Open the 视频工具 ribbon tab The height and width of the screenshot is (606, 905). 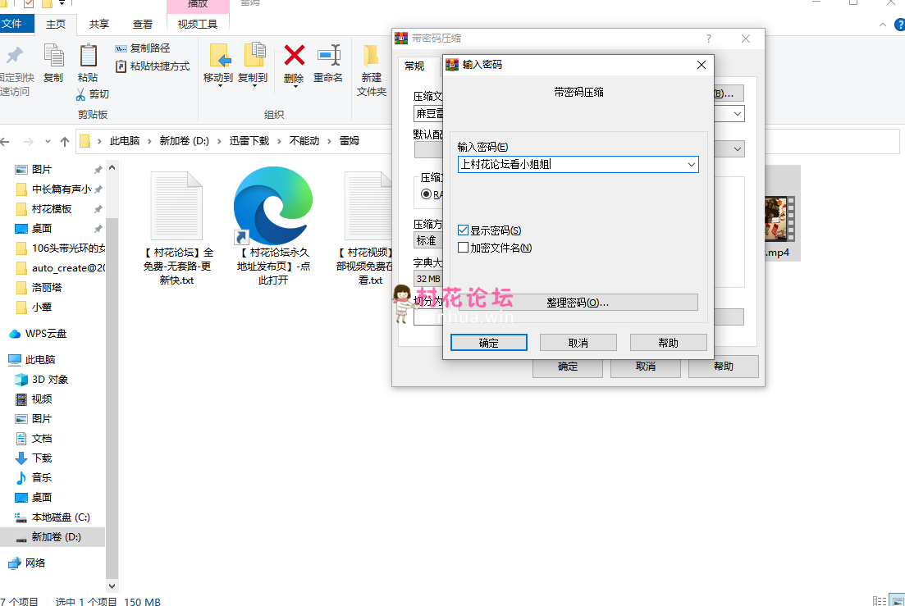(198, 25)
